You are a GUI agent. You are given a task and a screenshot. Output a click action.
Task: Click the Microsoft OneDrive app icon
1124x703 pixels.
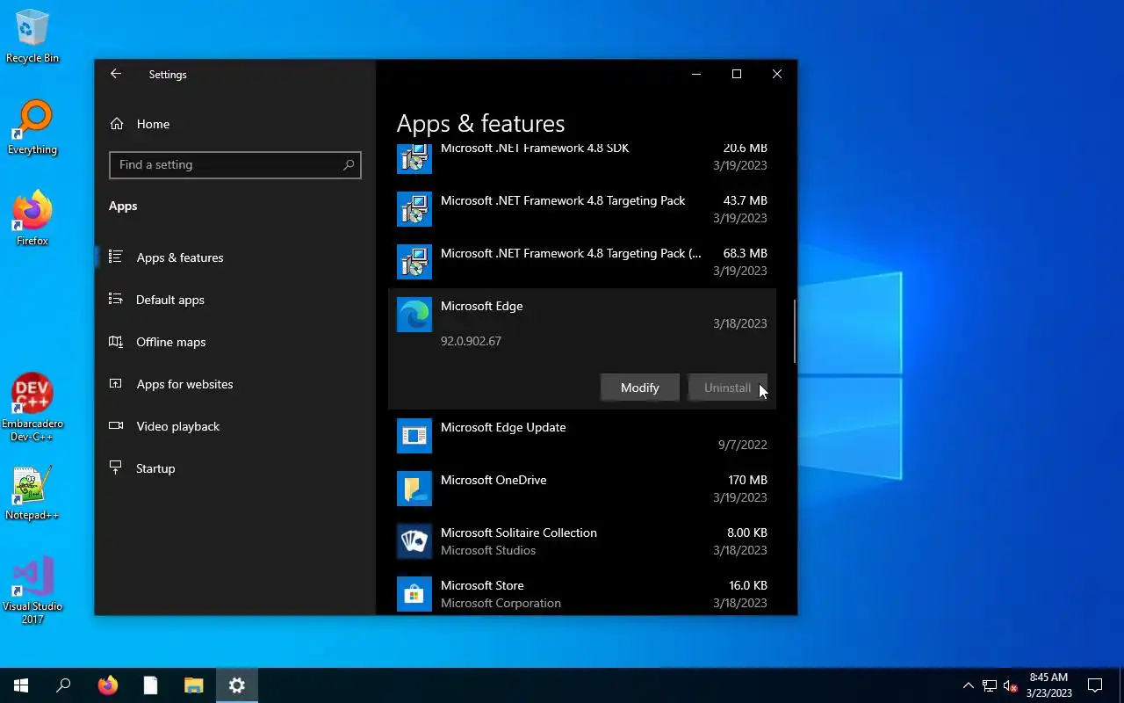414,489
